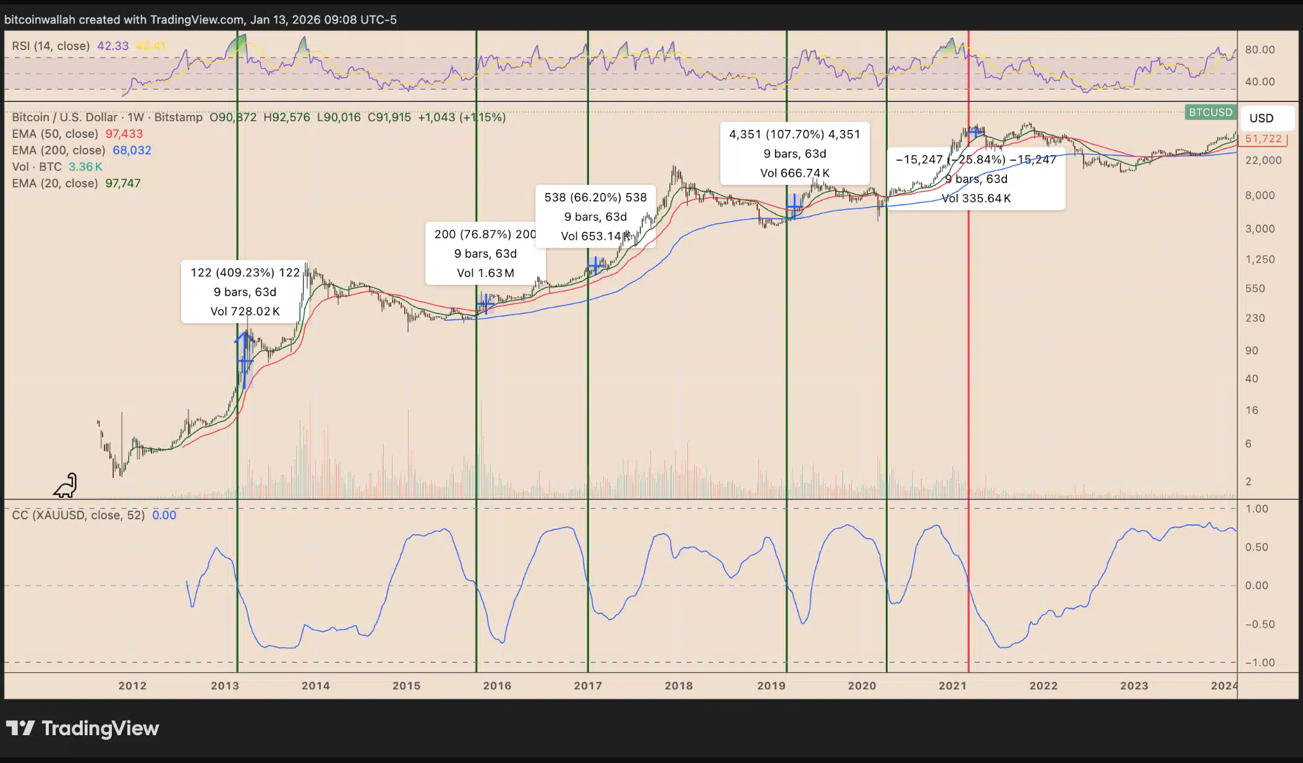Toggle the EMA (200, close) legend
Viewport: 1303px width, 763px height.
click(x=58, y=150)
